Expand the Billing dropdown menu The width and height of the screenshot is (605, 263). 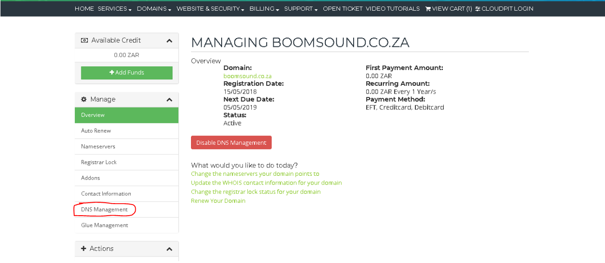click(264, 9)
